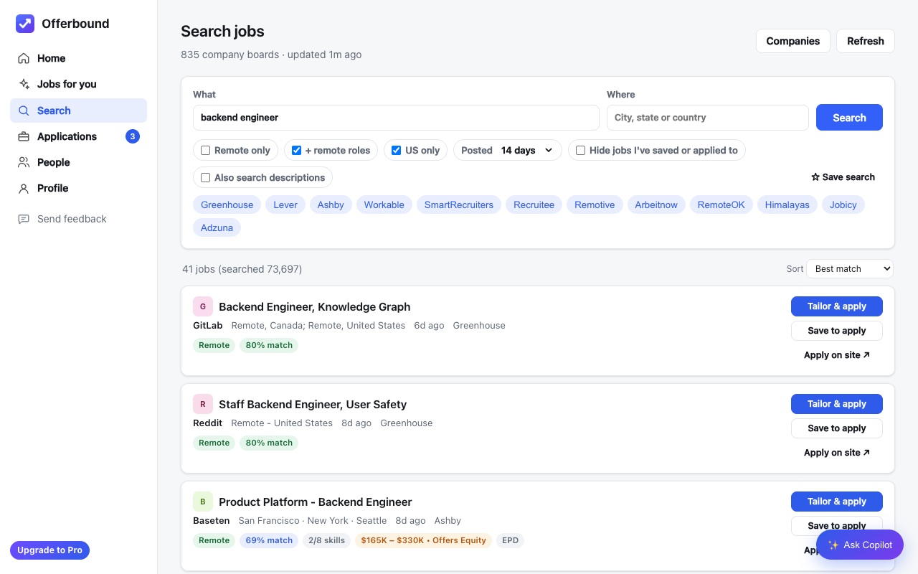Click the Reddit 'R' company avatar
Screen dimensions: 918x574
203,404
